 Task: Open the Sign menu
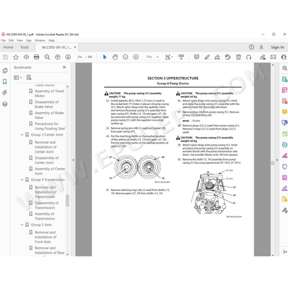point(29,40)
